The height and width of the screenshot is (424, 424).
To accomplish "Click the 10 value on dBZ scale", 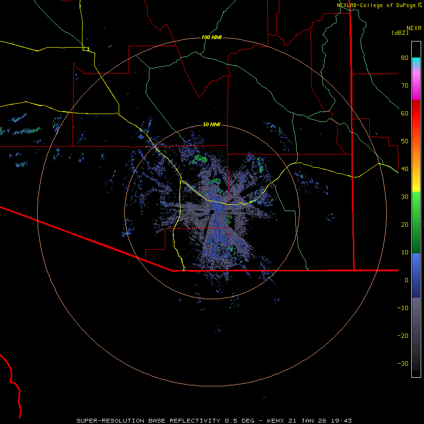I will tap(405, 253).
